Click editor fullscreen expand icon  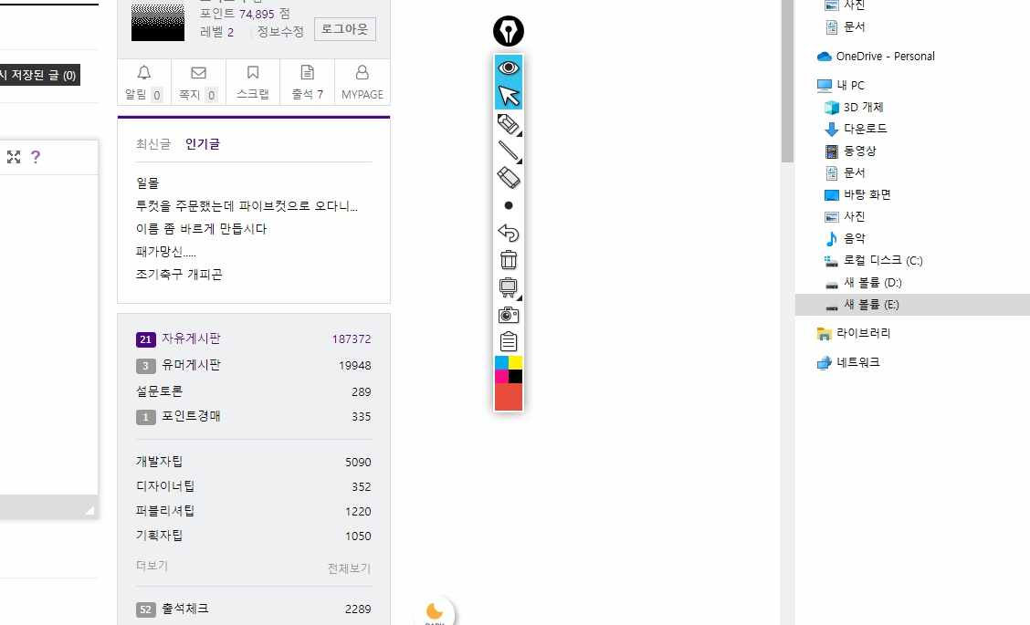tap(14, 157)
